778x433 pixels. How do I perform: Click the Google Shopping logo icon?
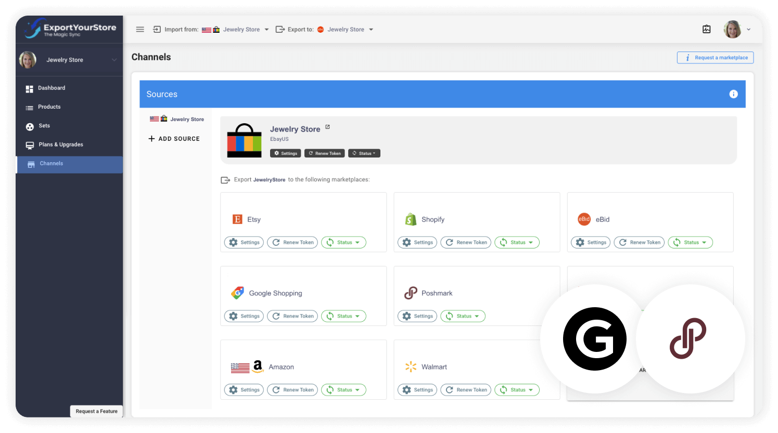click(x=238, y=293)
